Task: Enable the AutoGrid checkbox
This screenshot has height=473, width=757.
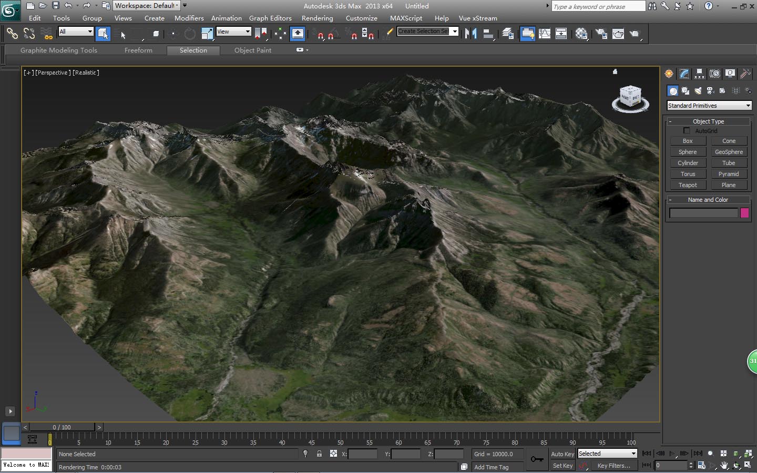Action: (687, 131)
